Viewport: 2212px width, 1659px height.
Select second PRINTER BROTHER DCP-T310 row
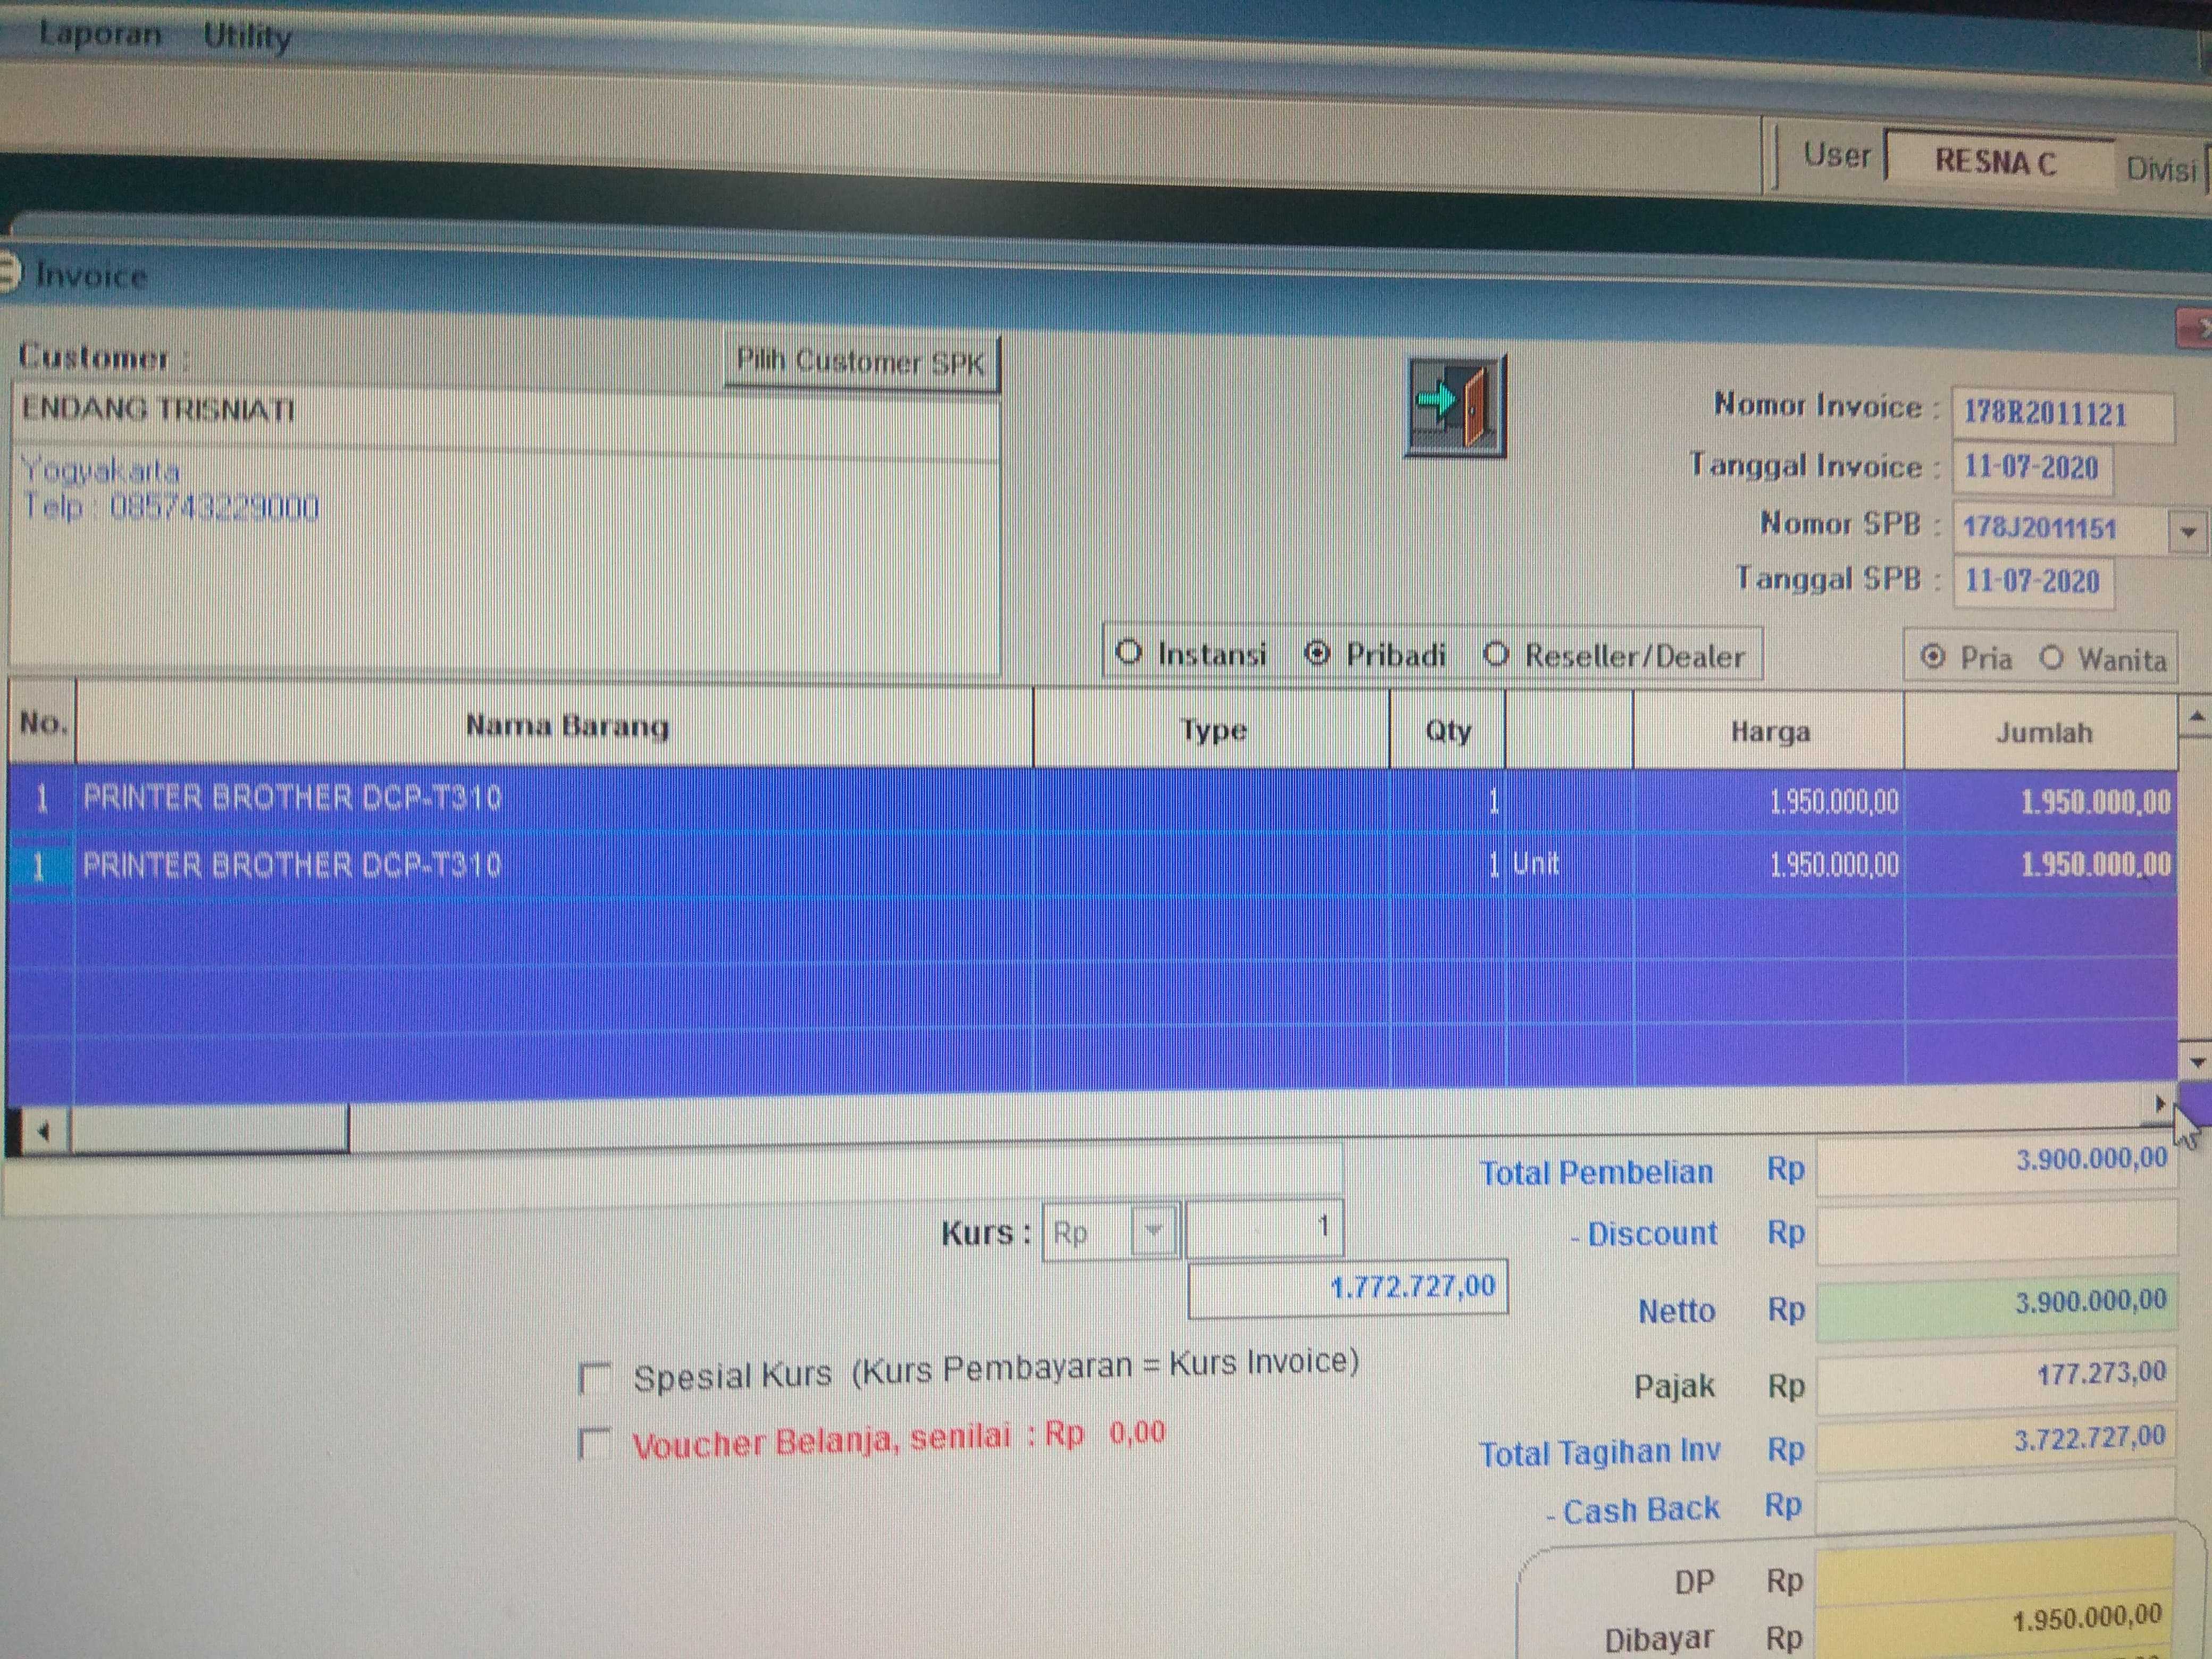click(x=292, y=865)
